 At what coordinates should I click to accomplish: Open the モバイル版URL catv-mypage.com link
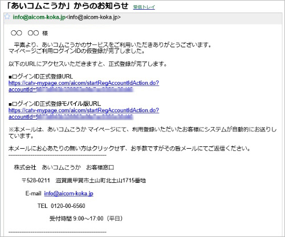point(84,111)
